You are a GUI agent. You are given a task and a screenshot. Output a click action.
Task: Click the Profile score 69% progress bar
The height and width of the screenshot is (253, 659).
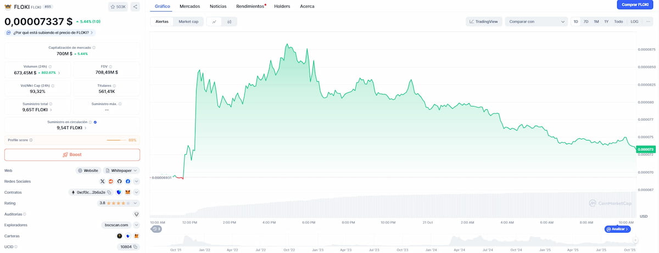[116, 140]
